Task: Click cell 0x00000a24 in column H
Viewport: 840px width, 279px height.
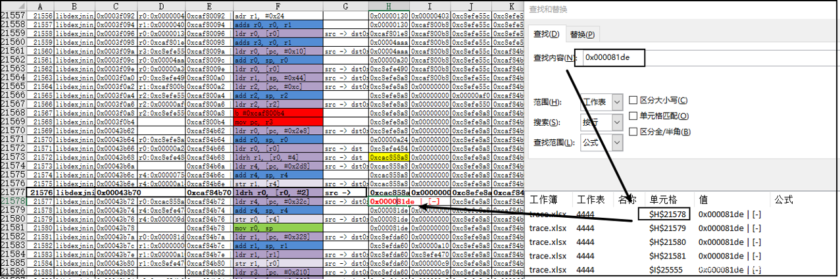Action: (389, 139)
